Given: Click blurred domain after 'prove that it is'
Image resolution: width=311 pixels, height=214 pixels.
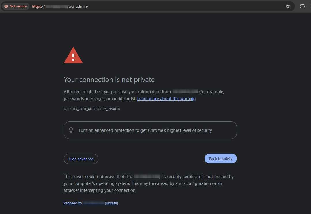Looking at the screenshot, I should click(x=147, y=177).
